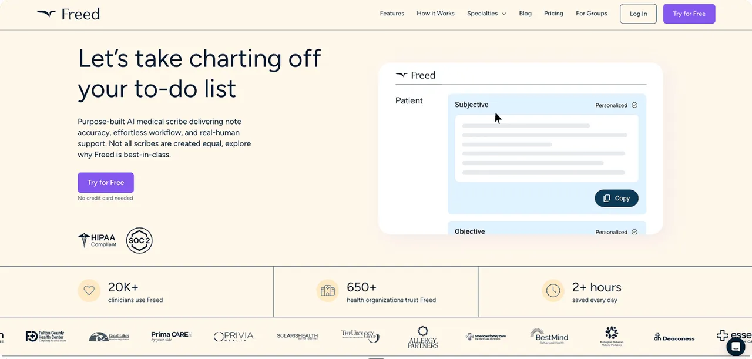Open the Features page

[392, 14]
